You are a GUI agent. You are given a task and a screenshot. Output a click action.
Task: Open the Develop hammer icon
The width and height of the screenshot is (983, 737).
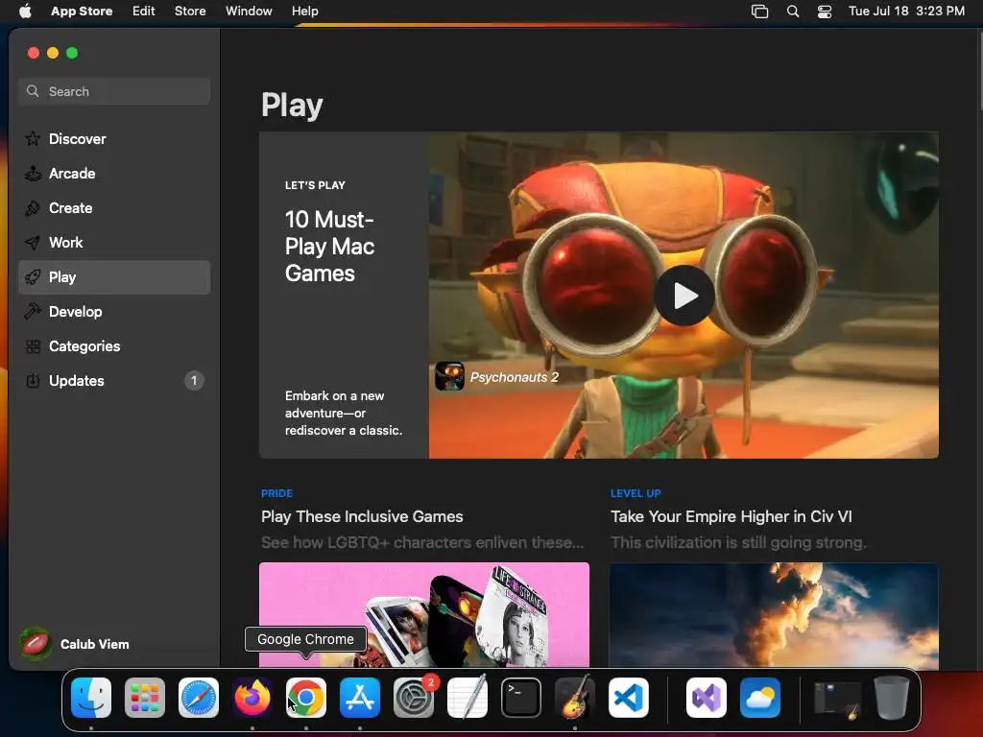tap(33, 312)
